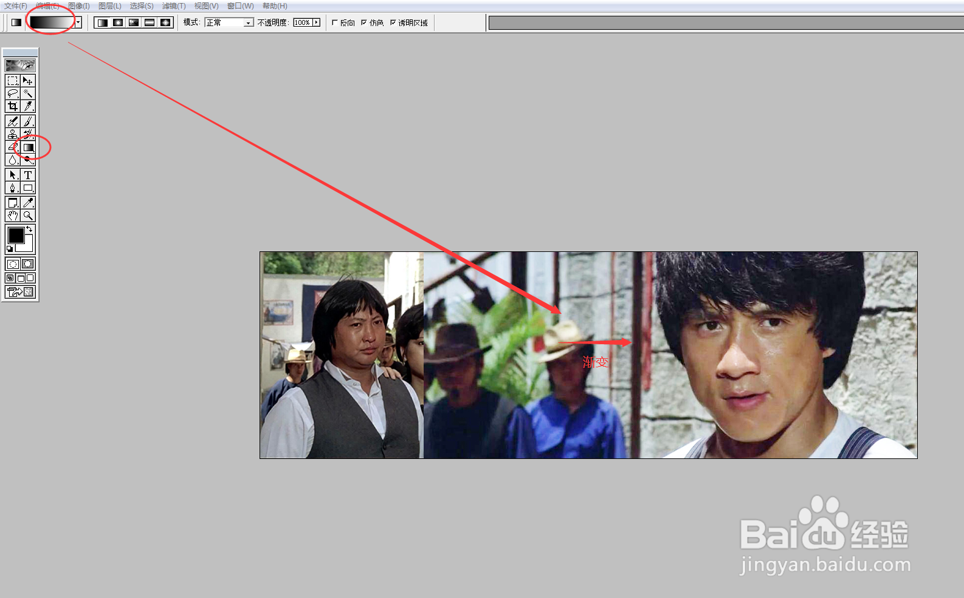
Task: Switch to Standard editing mode
Action: coord(13,264)
